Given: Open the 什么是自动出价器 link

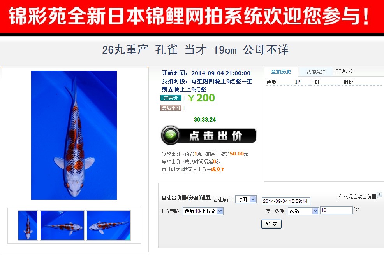Looking at the screenshot, I should (358, 197).
